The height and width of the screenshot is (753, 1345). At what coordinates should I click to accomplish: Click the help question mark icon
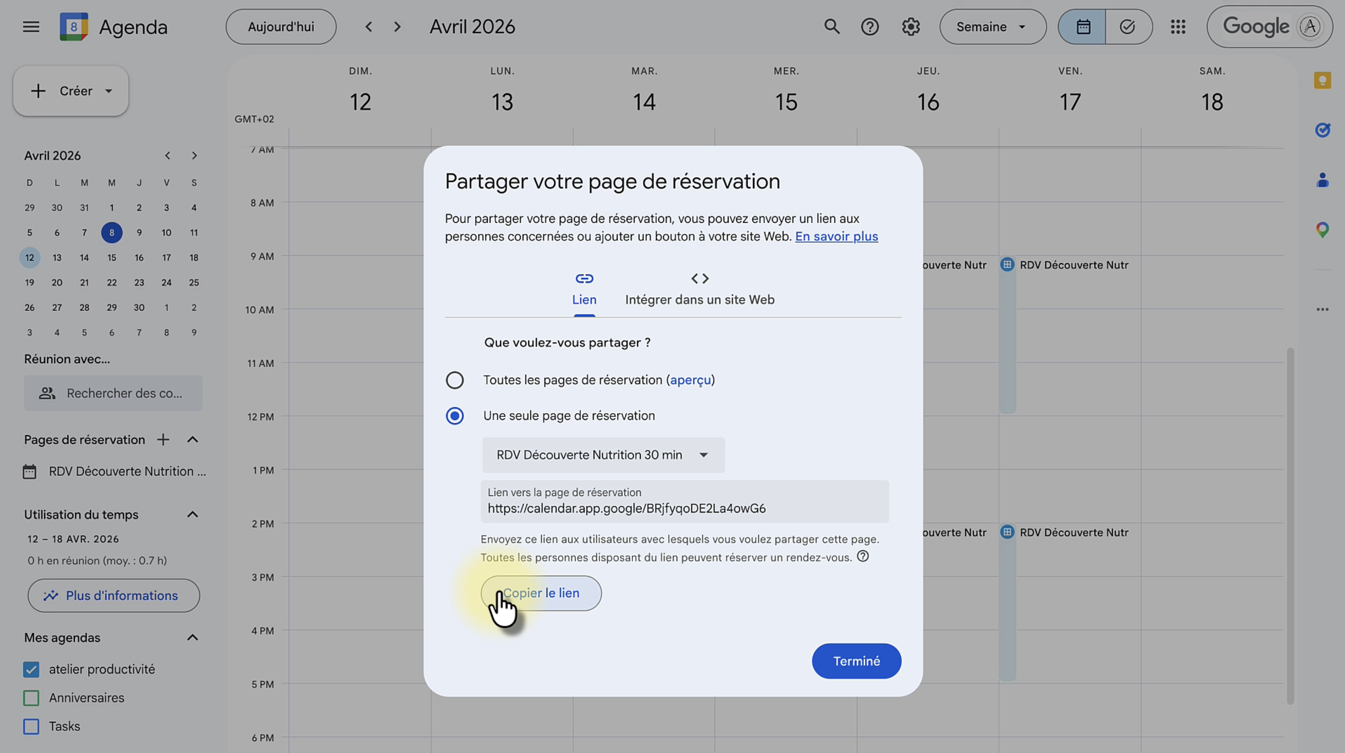[x=869, y=27]
